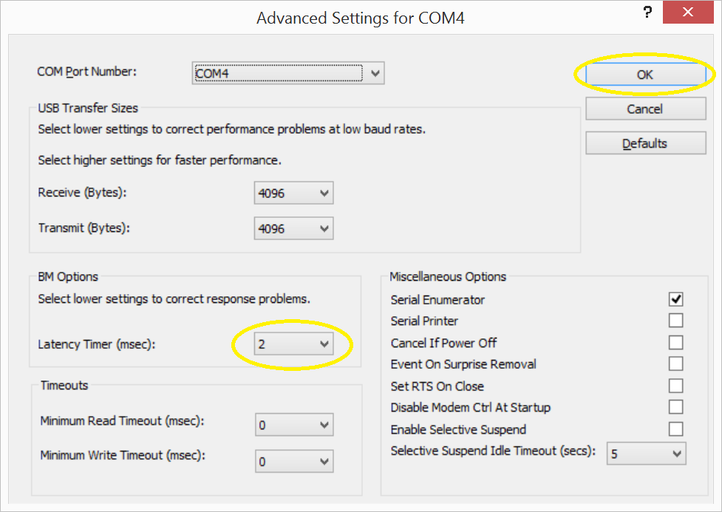This screenshot has width=722, height=512.
Task: Enable Cancel If Power Off checkbox
Action: point(675,343)
